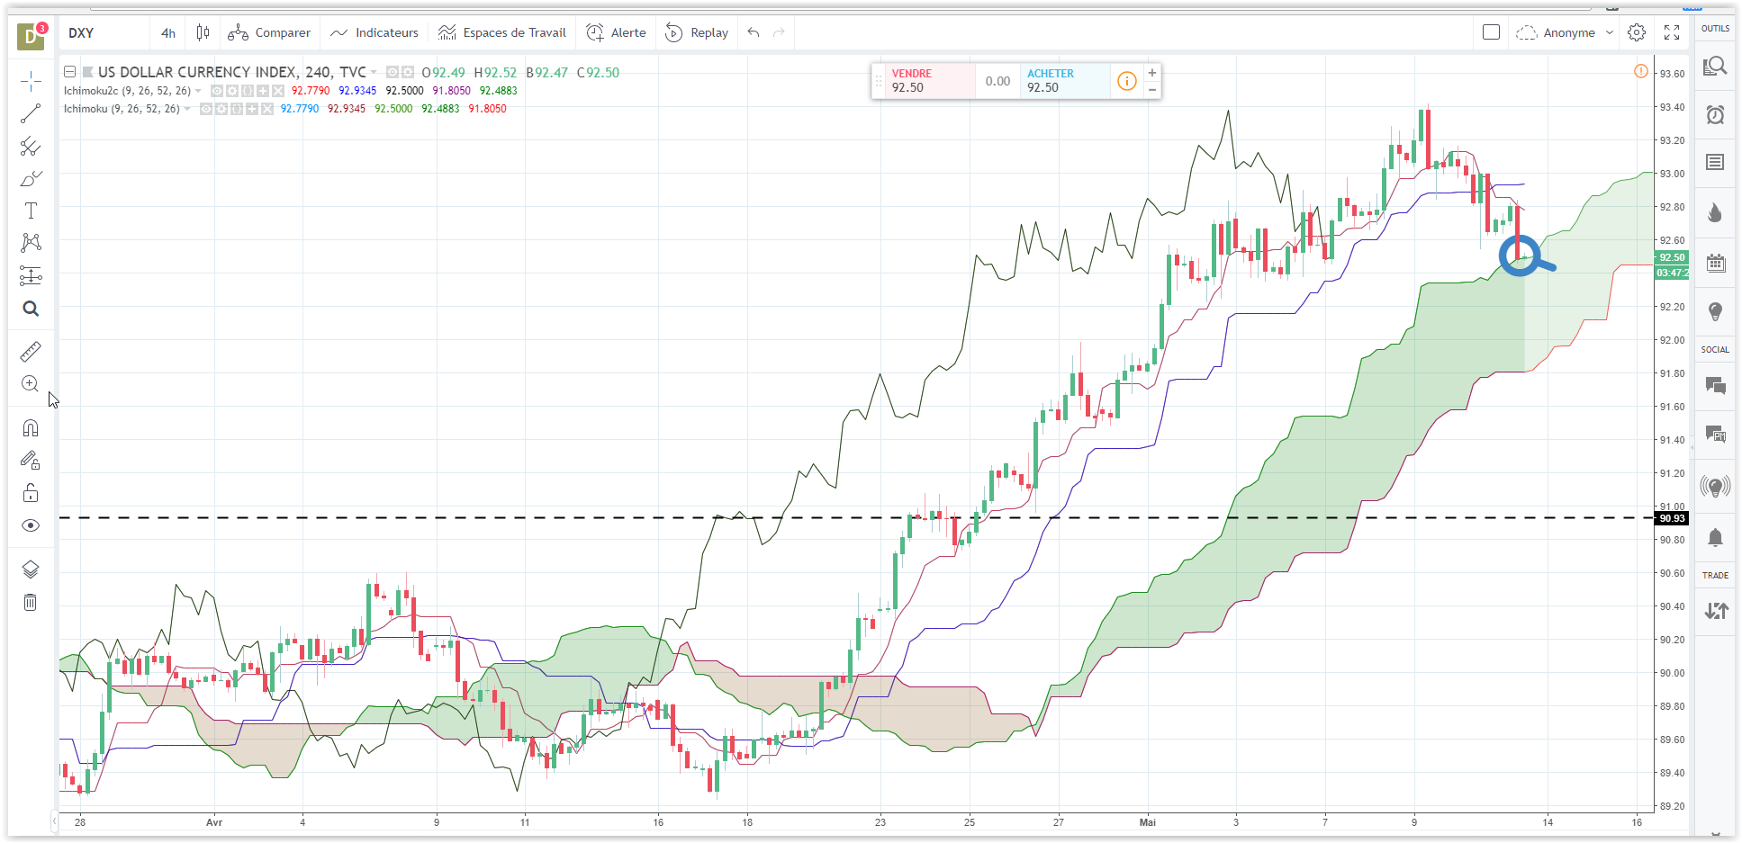Click the 90.93 horizontal line price label
Screen dimensions: 1742x843
[1672, 518]
